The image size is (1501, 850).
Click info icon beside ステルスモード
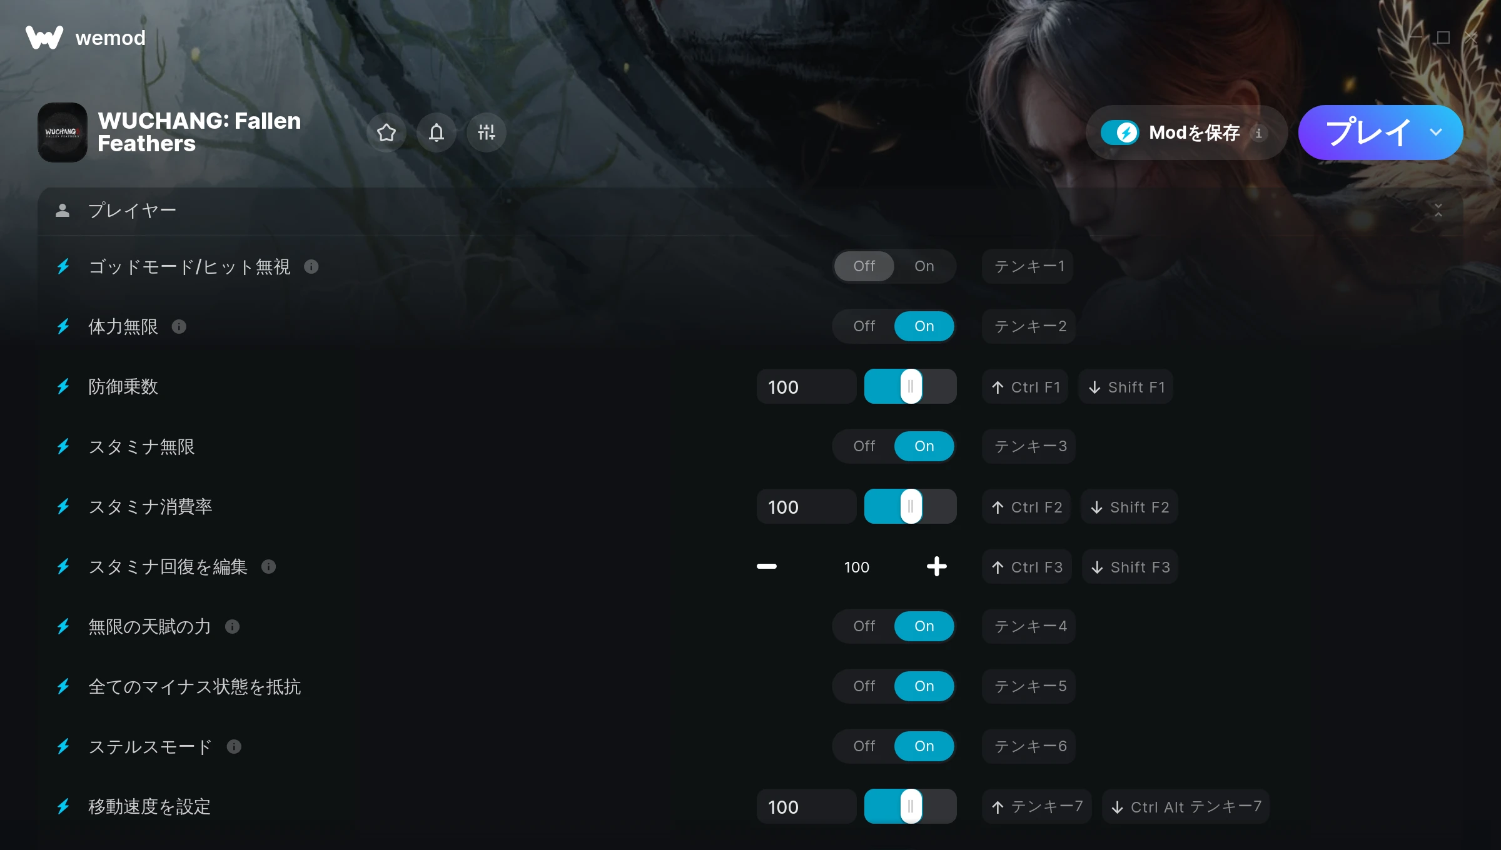[234, 747]
